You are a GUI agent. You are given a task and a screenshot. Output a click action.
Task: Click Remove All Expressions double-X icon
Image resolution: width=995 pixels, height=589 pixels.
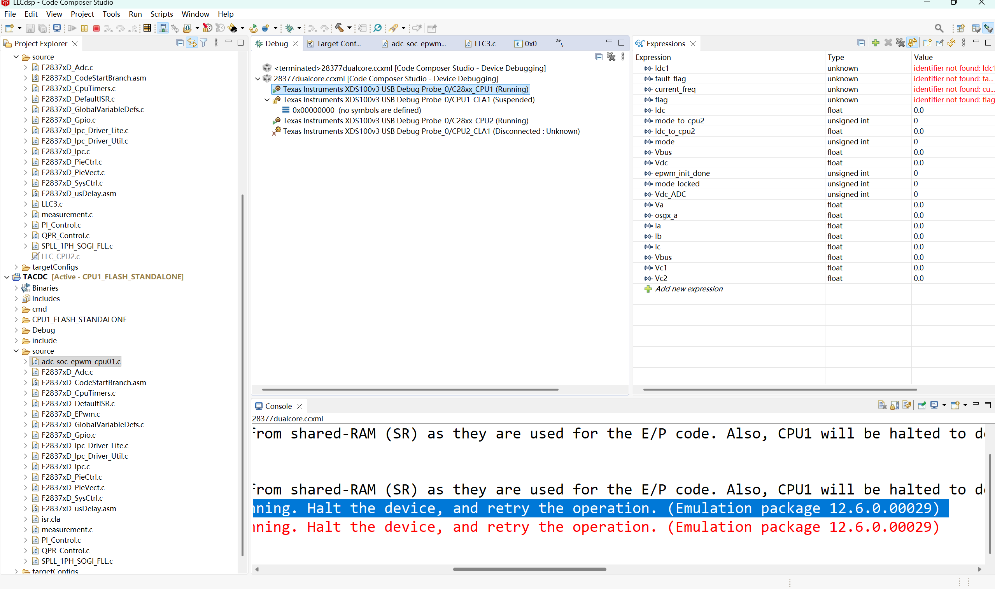click(x=900, y=43)
